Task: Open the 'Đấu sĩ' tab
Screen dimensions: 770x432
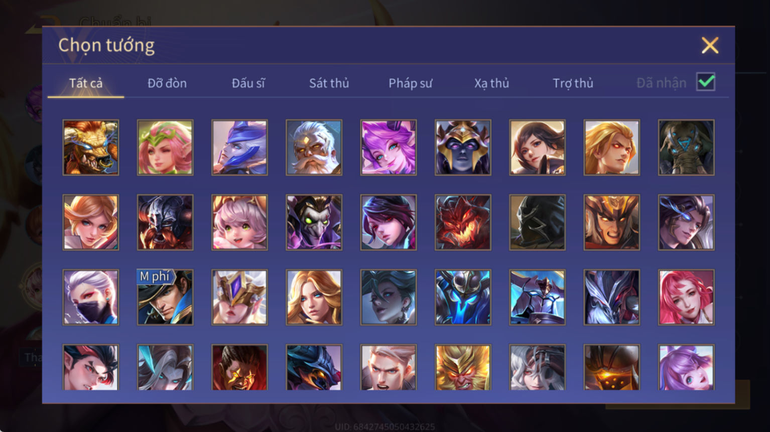Action: (248, 83)
